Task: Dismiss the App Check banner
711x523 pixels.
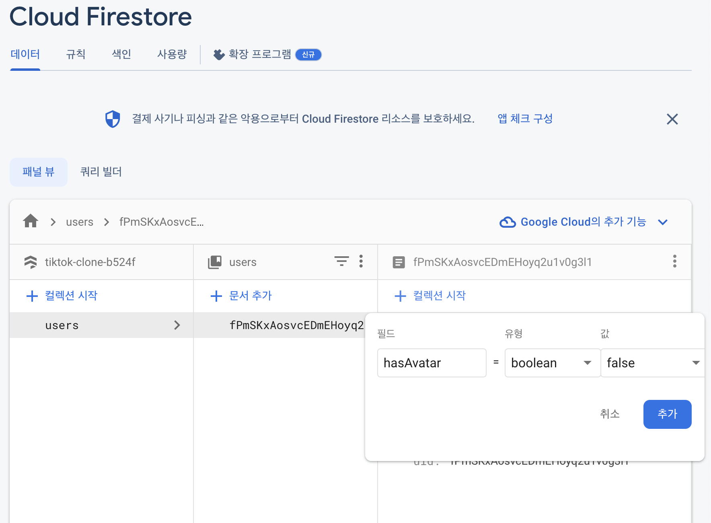Action: point(672,119)
